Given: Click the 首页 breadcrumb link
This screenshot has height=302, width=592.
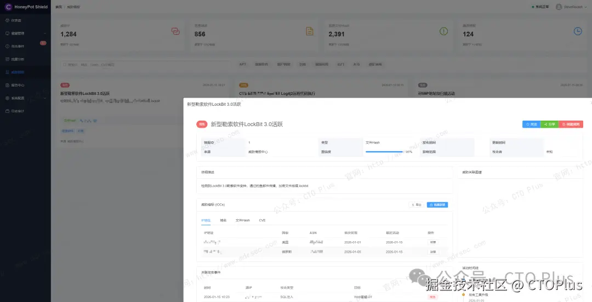Looking at the screenshot, I should (x=59, y=7).
